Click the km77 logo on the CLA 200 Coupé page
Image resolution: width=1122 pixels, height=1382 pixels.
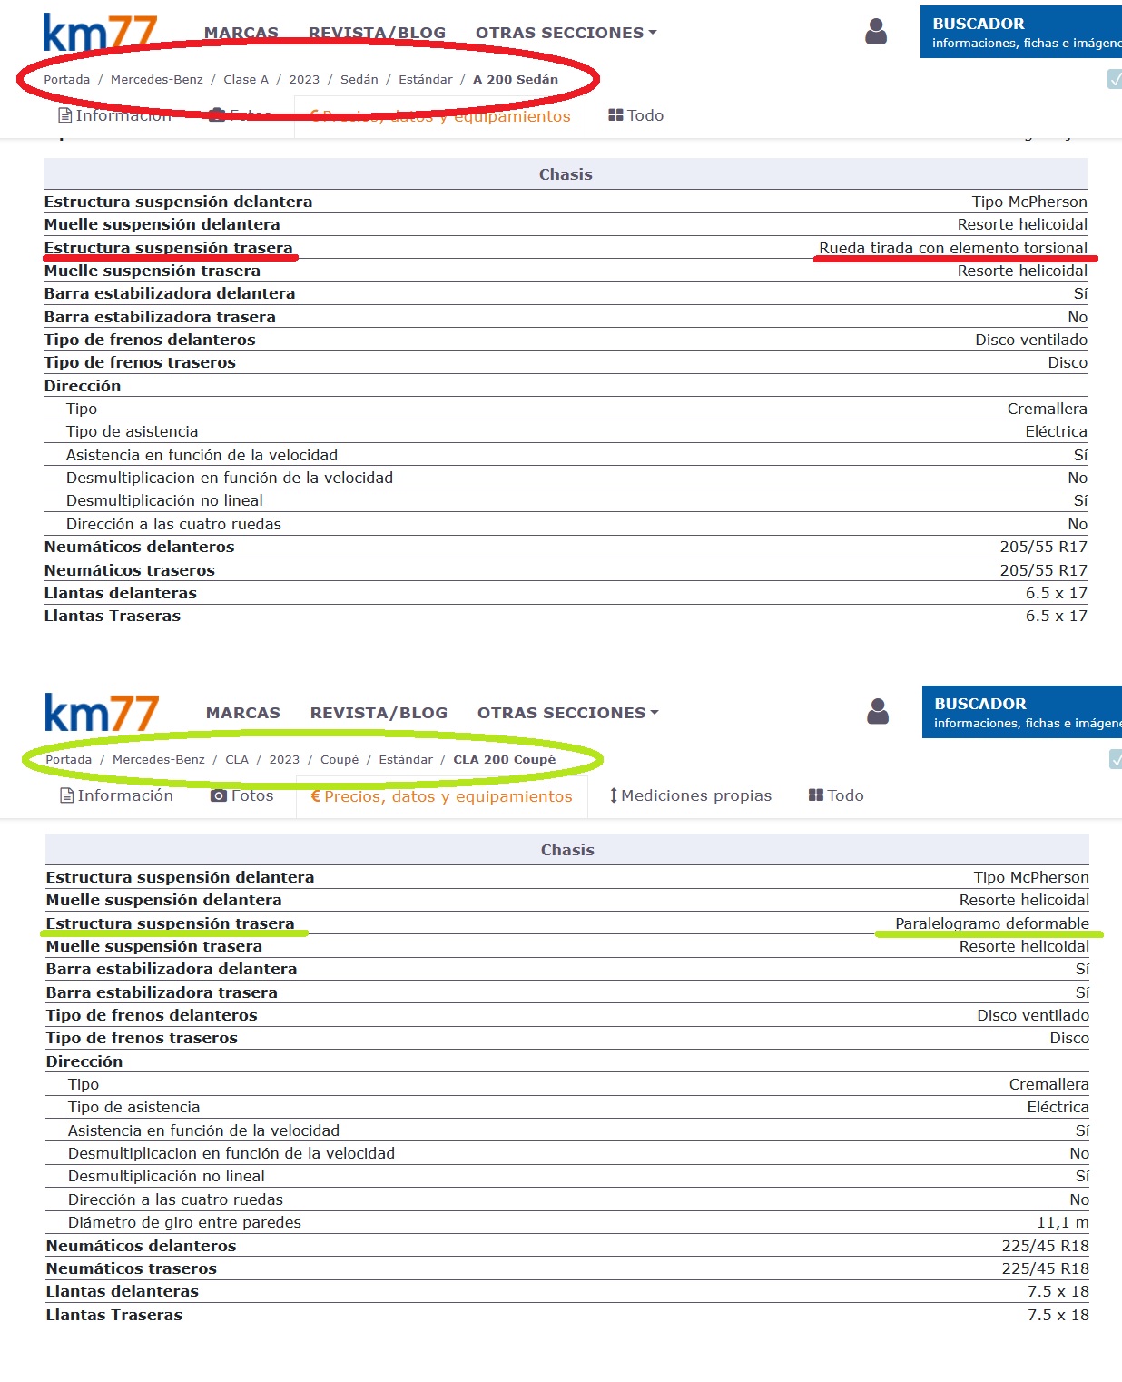pos(102,713)
